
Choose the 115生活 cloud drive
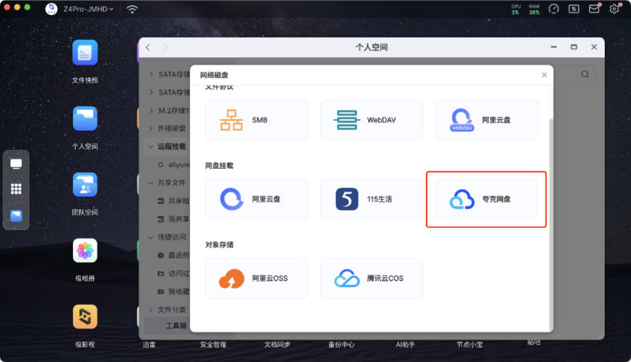[371, 199]
